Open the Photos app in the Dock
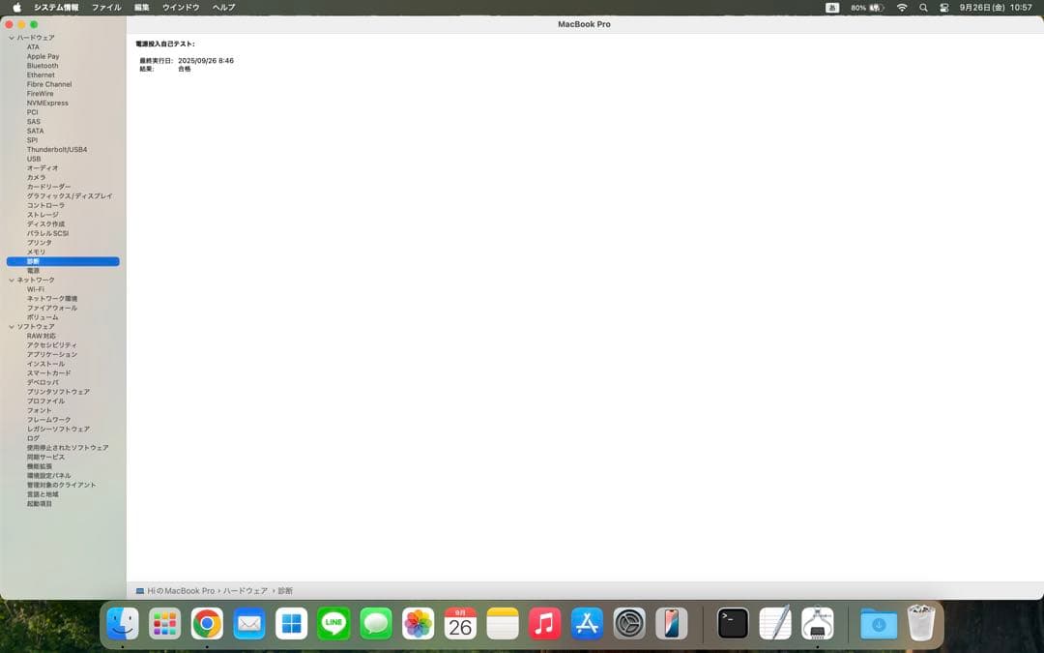 [418, 624]
